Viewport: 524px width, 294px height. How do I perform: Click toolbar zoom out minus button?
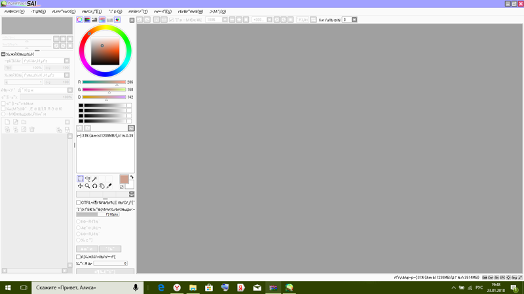point(232,20)
